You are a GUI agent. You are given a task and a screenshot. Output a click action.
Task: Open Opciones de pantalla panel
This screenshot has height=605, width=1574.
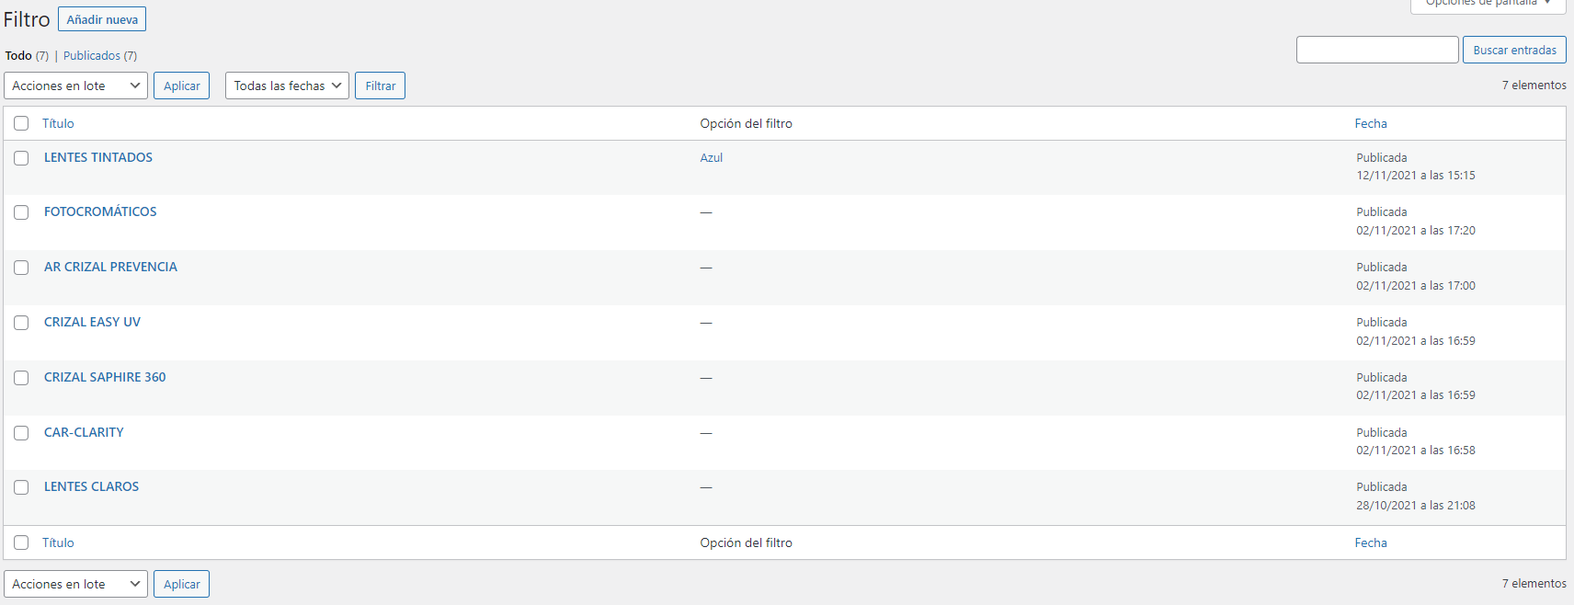pos(1488,4)
